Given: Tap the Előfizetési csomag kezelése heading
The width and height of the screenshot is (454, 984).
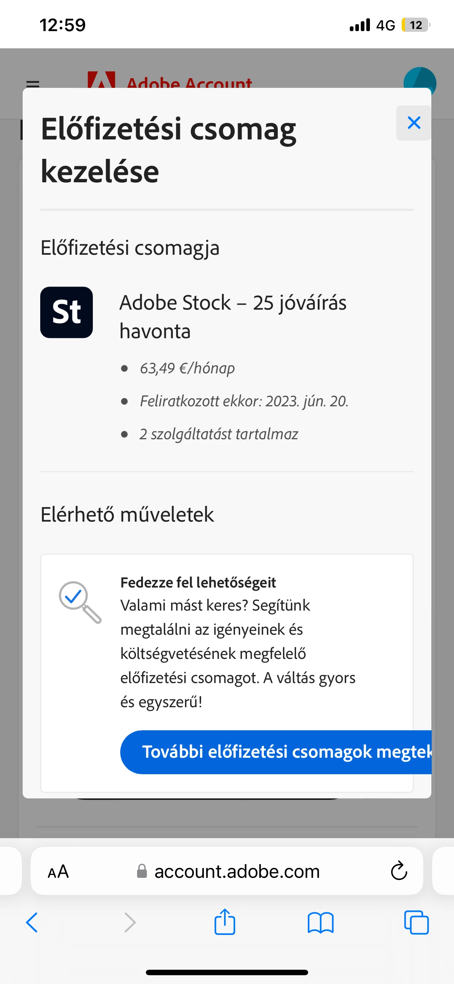Looking at the screenshot, I should coord(168,150).
